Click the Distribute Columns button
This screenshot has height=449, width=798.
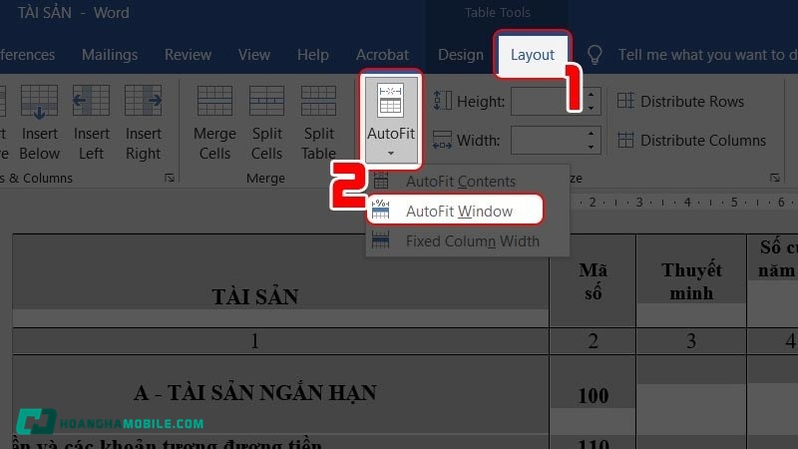coord(691,140)
